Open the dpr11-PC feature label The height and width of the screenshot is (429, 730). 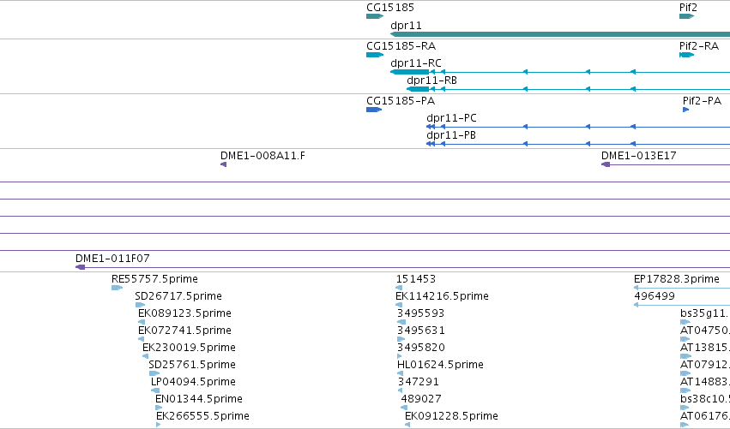pos(451,118)
